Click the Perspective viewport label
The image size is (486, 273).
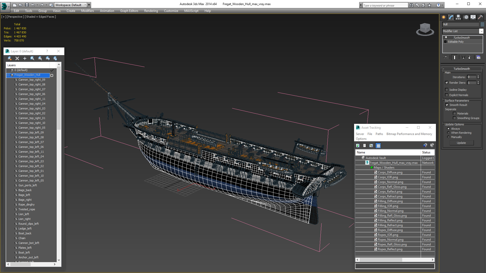pyautogui.click(x=15, y=17)
